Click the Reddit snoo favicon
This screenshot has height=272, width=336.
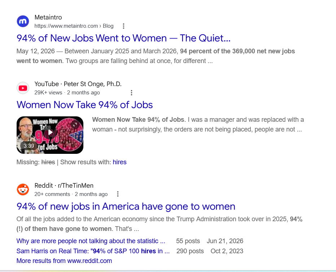23,189
